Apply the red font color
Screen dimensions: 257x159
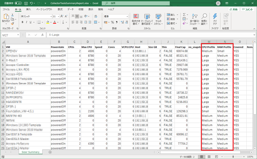pyautogui.click(x=55, y=22)
